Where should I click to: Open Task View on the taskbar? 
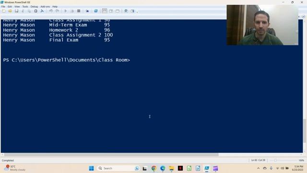point(145,168)
